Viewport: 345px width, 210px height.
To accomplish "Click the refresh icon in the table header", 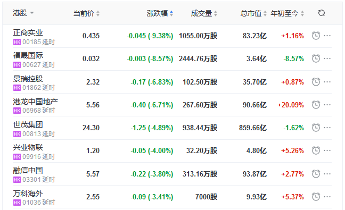I will point(322,13).
